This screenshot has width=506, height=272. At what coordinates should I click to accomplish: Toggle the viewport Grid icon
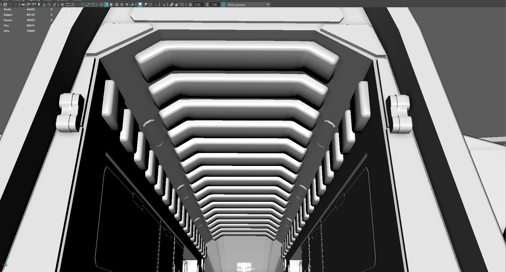[x=62, y=5]
